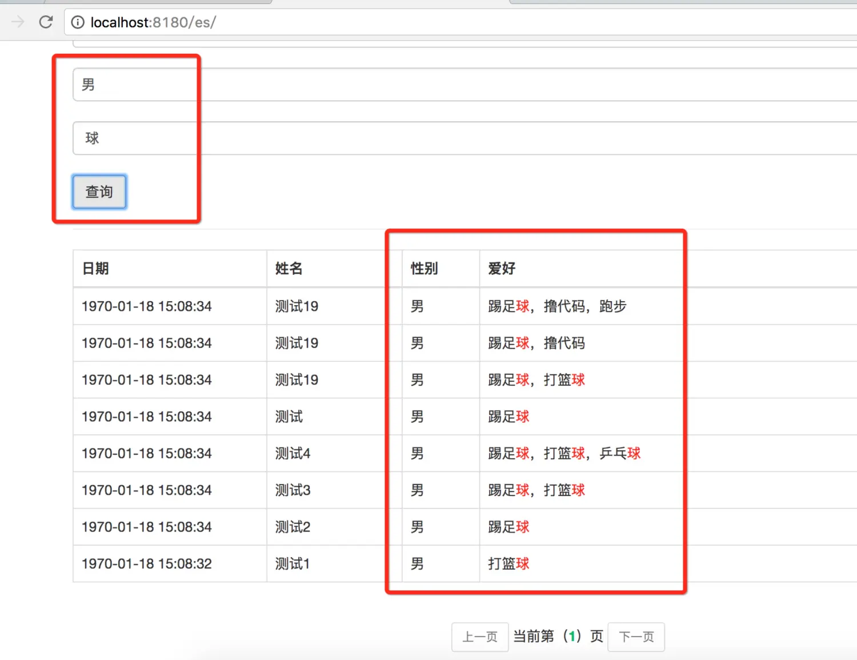Select the 姓名 column header
Viewport: 857px width, 660px height.
coord(287,268)
